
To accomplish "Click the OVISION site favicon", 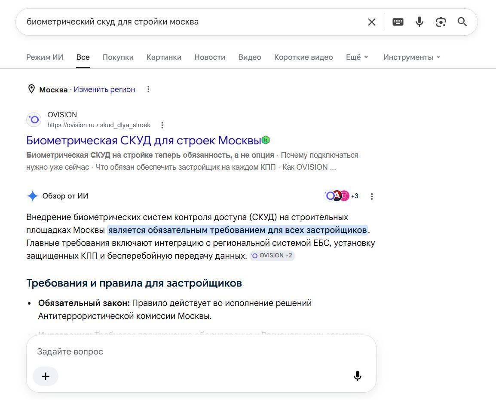I will pos(34,120).
